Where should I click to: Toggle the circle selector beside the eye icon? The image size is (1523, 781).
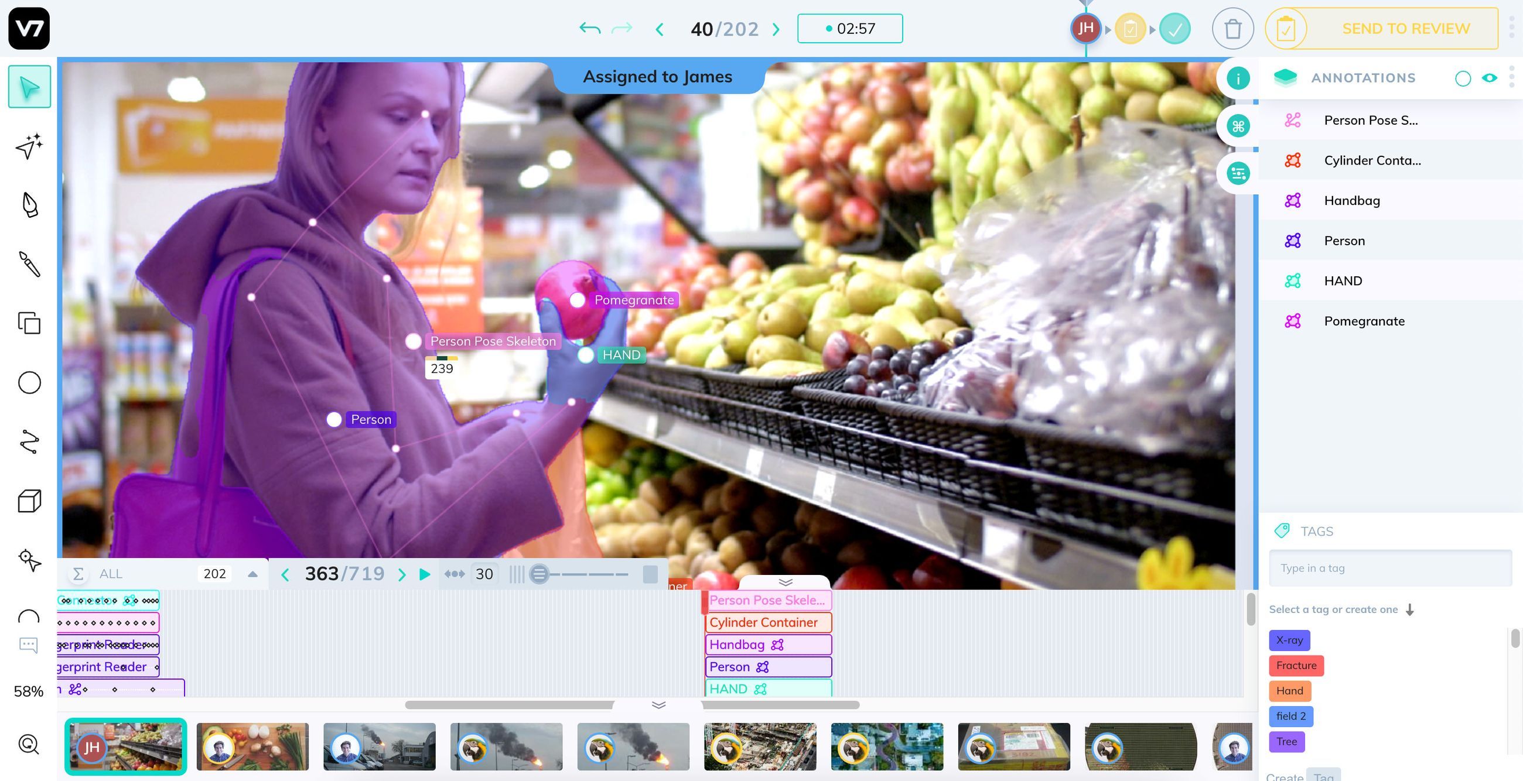point(1463,77)
